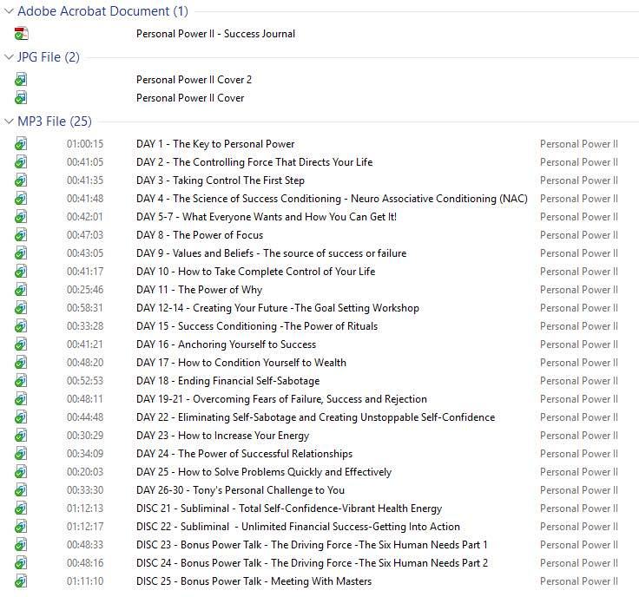Click the MP3 icon for DAY 15 track

21,326
